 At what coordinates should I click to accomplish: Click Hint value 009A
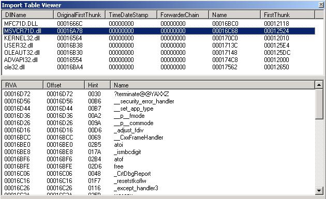coord(95,123)
